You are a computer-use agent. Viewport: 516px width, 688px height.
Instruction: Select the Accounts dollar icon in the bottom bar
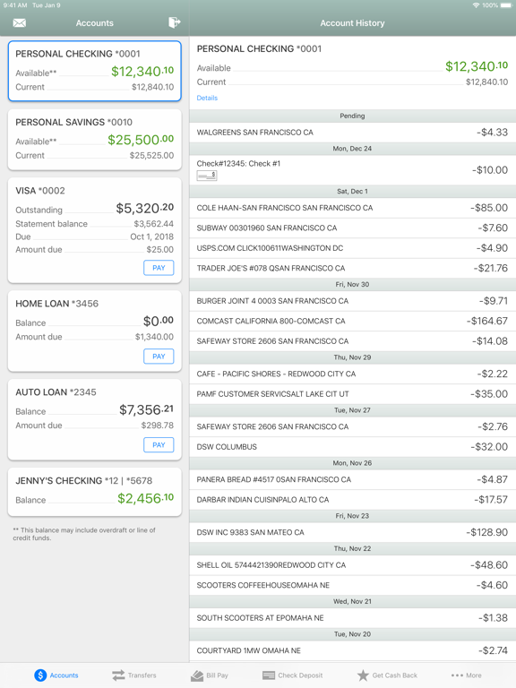tap(40, 675)
